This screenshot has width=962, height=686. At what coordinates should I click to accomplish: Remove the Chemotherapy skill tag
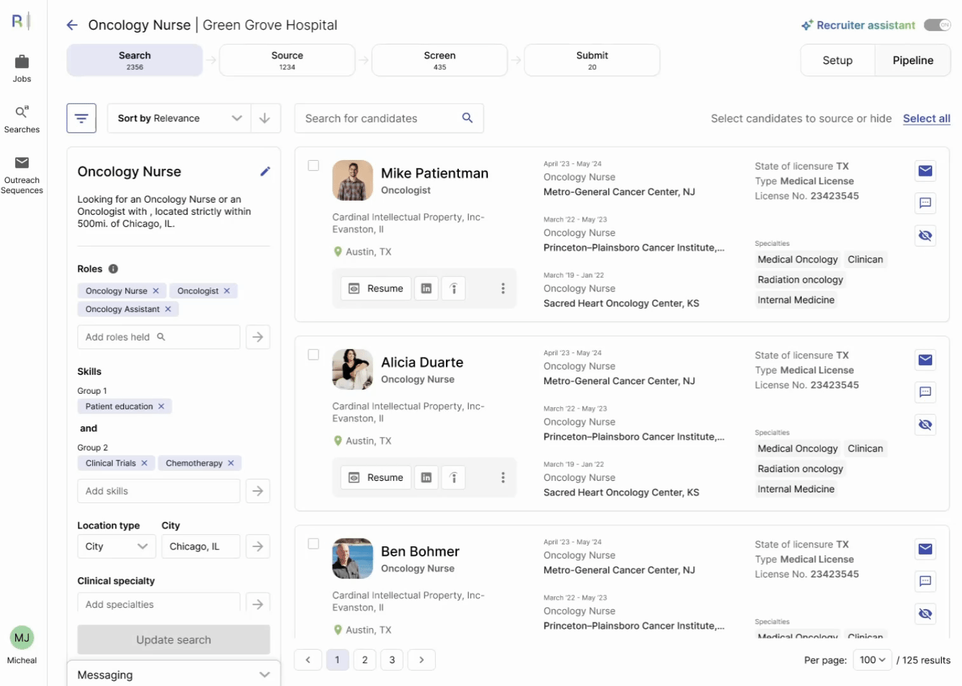pyautogui.click(x=231, y=463)
